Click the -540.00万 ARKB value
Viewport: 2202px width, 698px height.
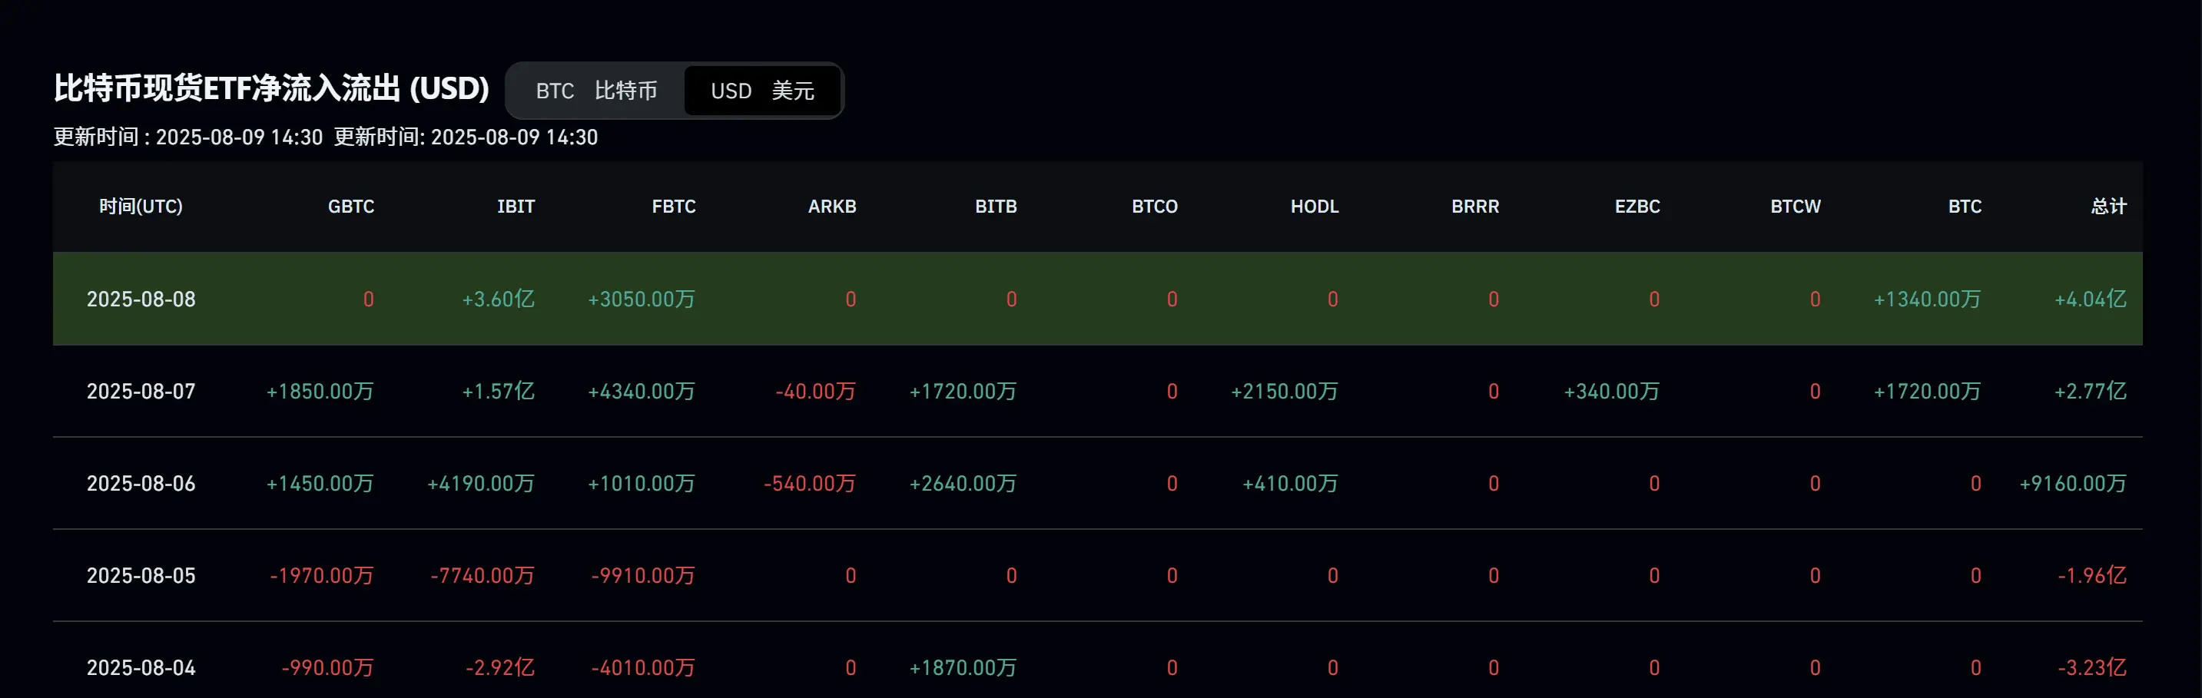click(810, 484)
